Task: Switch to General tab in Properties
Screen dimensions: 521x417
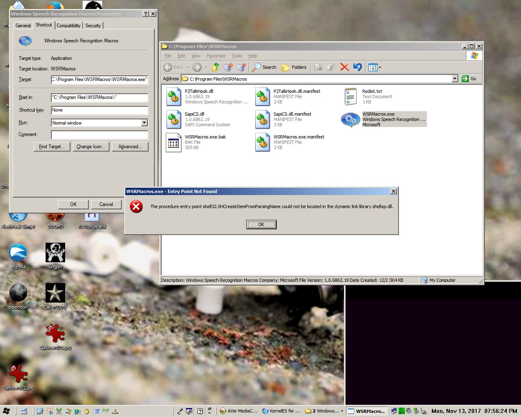Action: (23, 26)
